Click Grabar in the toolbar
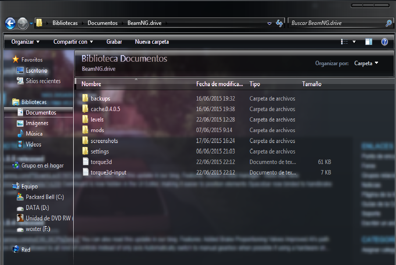The width and height of the screenshot is (396, 265). pyautogui.click(x=114, y=42)
